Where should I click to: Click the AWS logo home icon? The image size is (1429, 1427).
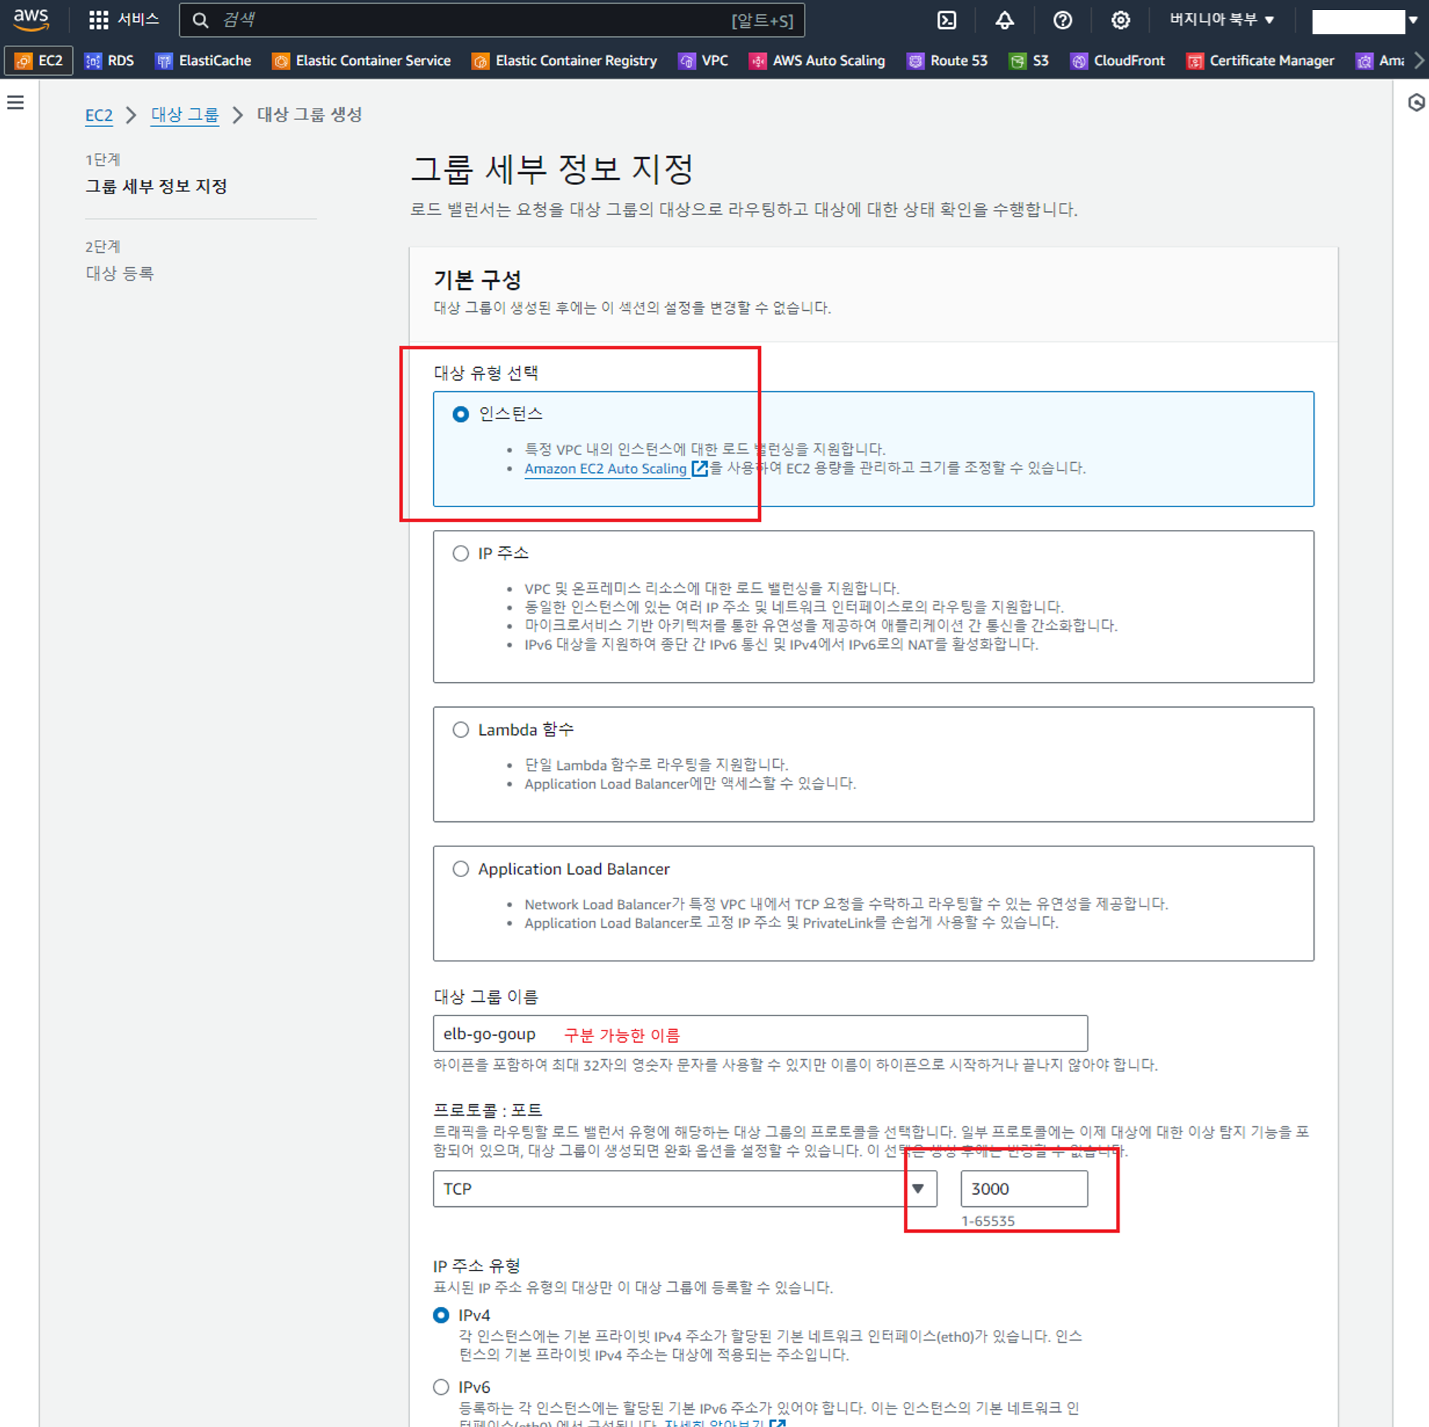tap(30, 19)
